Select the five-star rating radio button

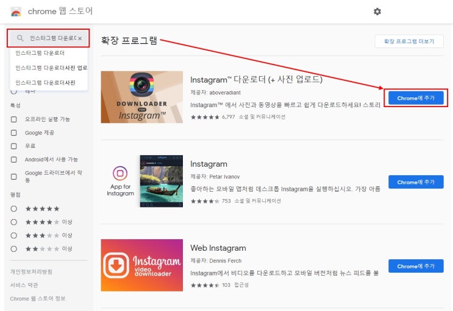(13, 209)
